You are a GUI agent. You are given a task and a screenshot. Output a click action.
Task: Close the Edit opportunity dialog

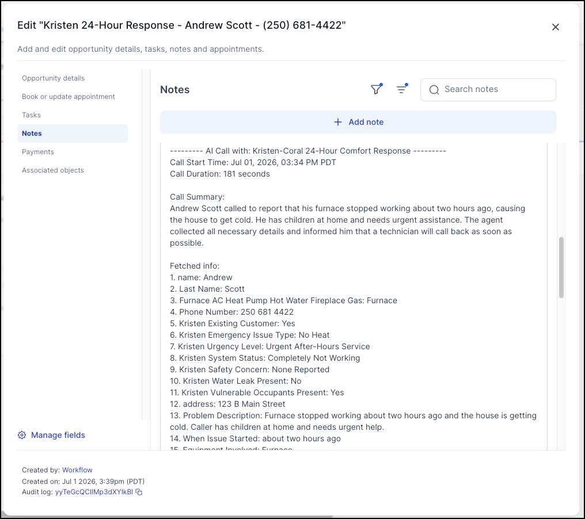[x=555, y=27]
